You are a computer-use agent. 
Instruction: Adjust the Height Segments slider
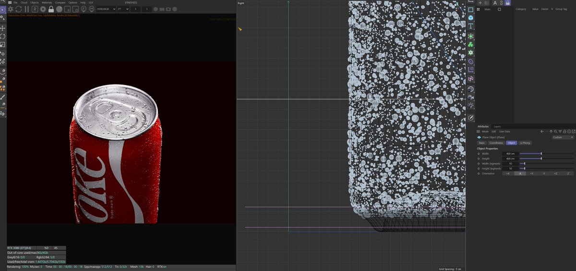(547, 168)
